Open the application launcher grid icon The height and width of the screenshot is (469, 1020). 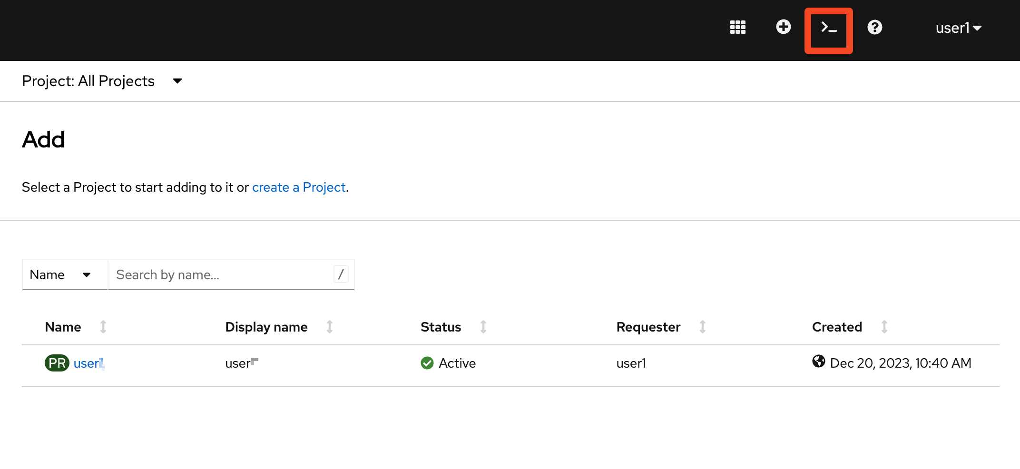[737, 27]
